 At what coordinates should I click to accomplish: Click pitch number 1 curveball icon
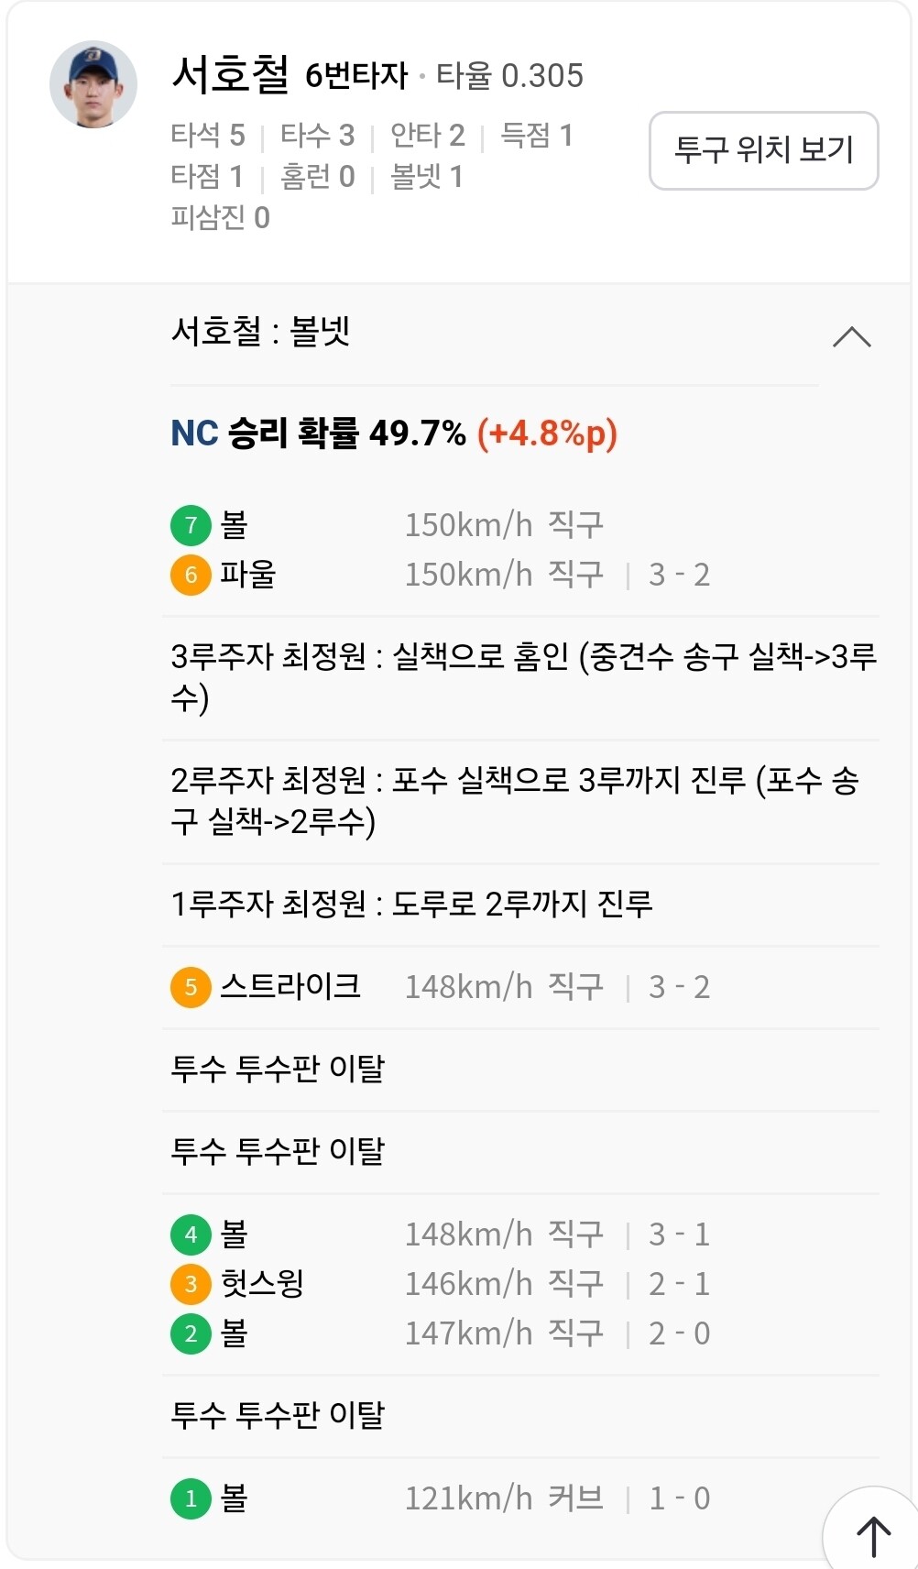coord(191,1498)
